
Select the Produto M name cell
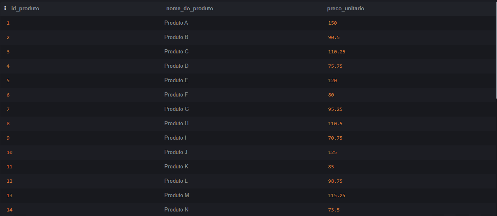177,195
